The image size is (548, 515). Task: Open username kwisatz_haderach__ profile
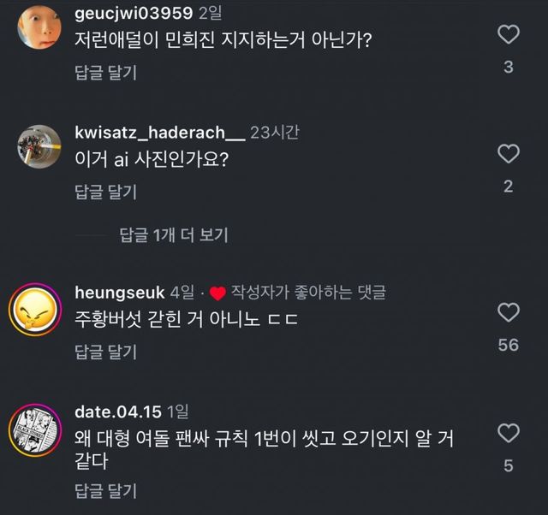pyautogui.click(x=160, y=133)
